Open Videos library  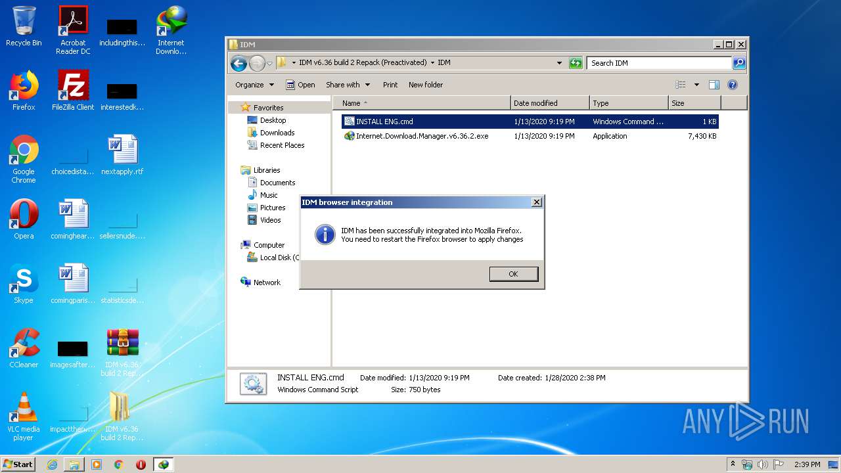click(x=270, y=220)
